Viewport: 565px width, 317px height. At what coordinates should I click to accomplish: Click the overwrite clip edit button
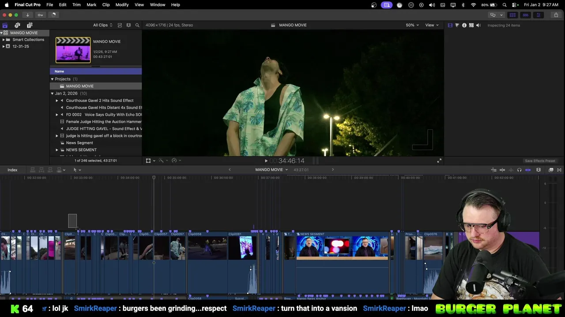[x=59, y=170]
